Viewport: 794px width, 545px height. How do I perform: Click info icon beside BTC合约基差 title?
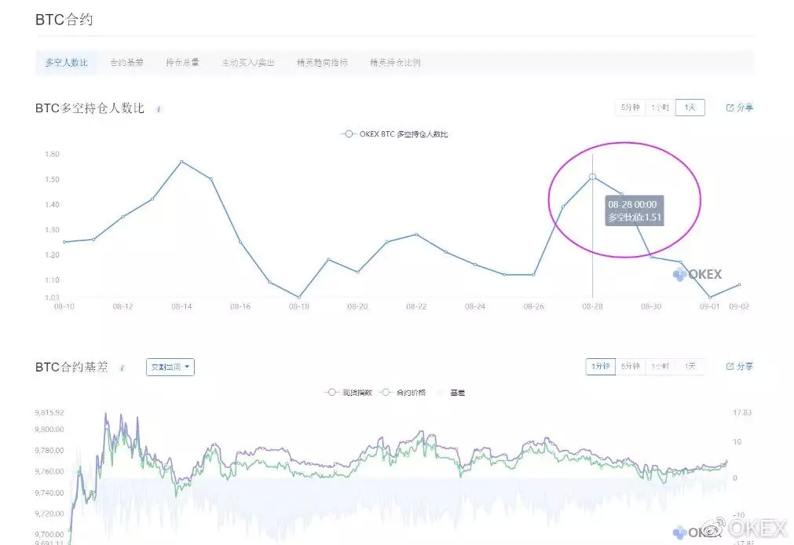pos(122,368)
